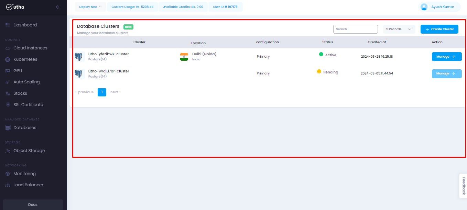Click the Monitoring globe icon
Screen dimensions: 467x210
pos(8,174)
